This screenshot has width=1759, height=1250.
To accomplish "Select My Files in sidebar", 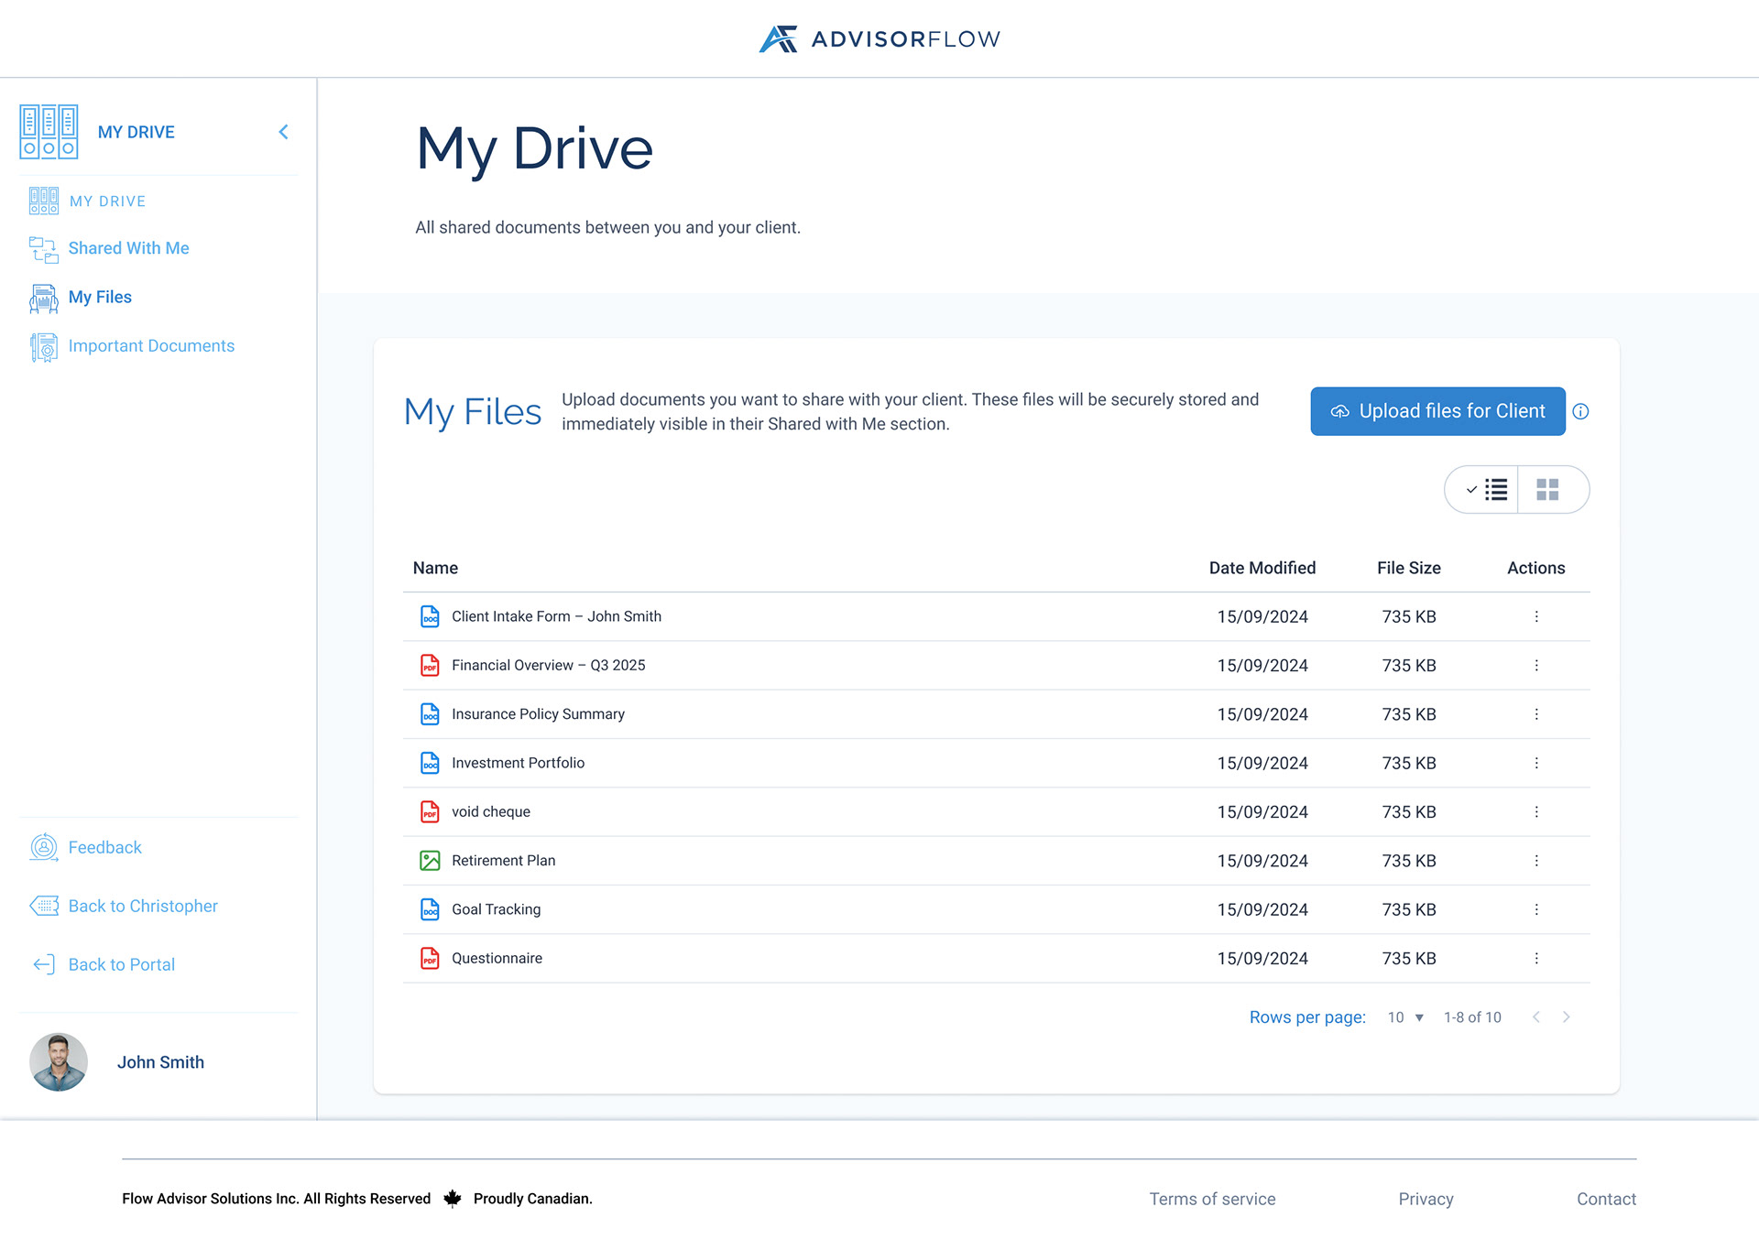I will point(100,297).
